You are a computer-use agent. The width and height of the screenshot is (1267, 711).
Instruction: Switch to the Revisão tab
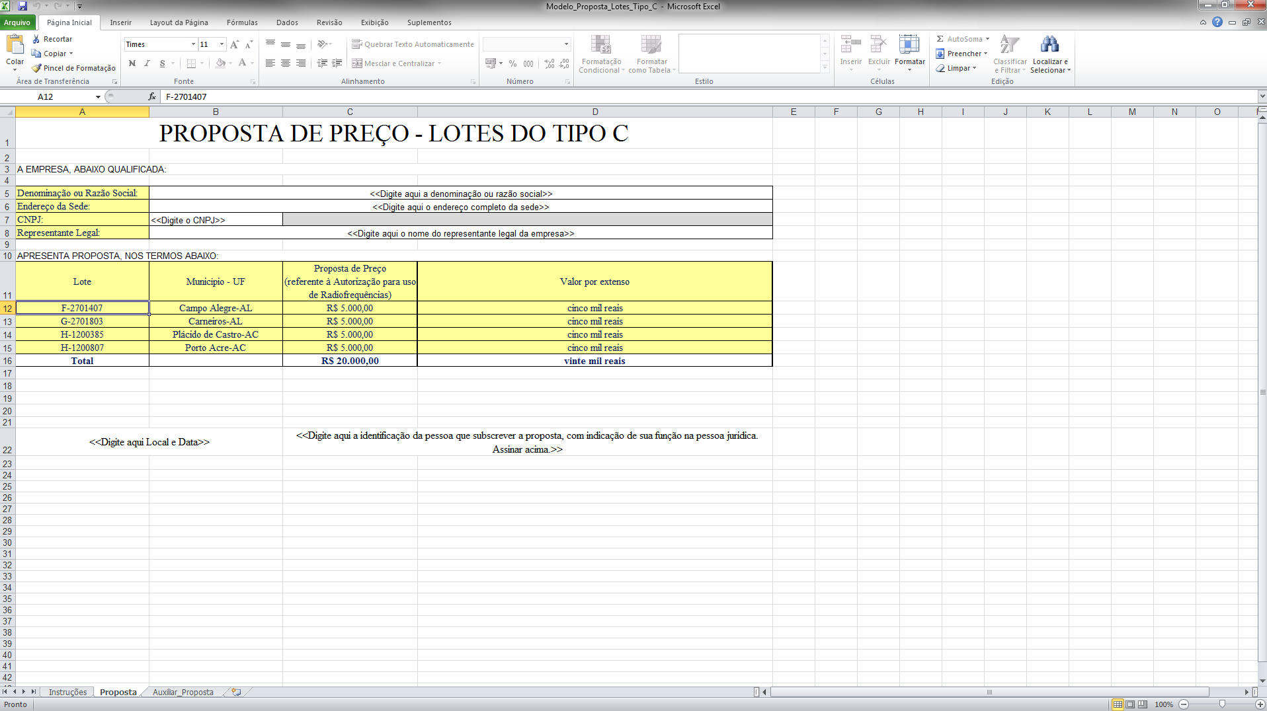click(329, 22)
